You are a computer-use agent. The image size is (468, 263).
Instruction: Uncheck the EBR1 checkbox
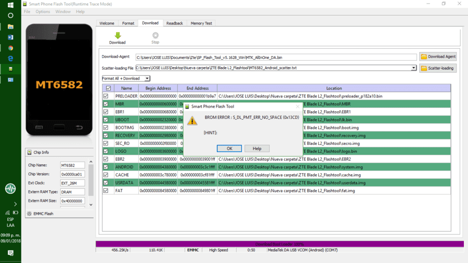tap(106, 112)
